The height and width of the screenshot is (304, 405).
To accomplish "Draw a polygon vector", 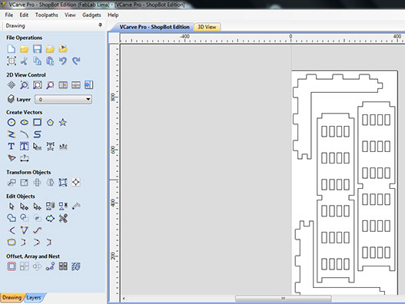I will point(50,122).
